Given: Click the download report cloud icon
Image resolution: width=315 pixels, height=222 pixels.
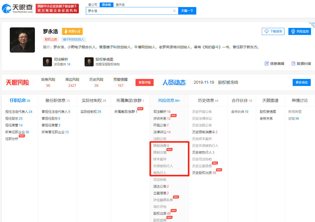Looking at the screenshot, I should click(x=267, y=31).
